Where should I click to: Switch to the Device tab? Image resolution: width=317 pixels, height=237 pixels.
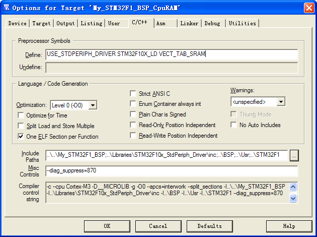click(x=18, y=23)
